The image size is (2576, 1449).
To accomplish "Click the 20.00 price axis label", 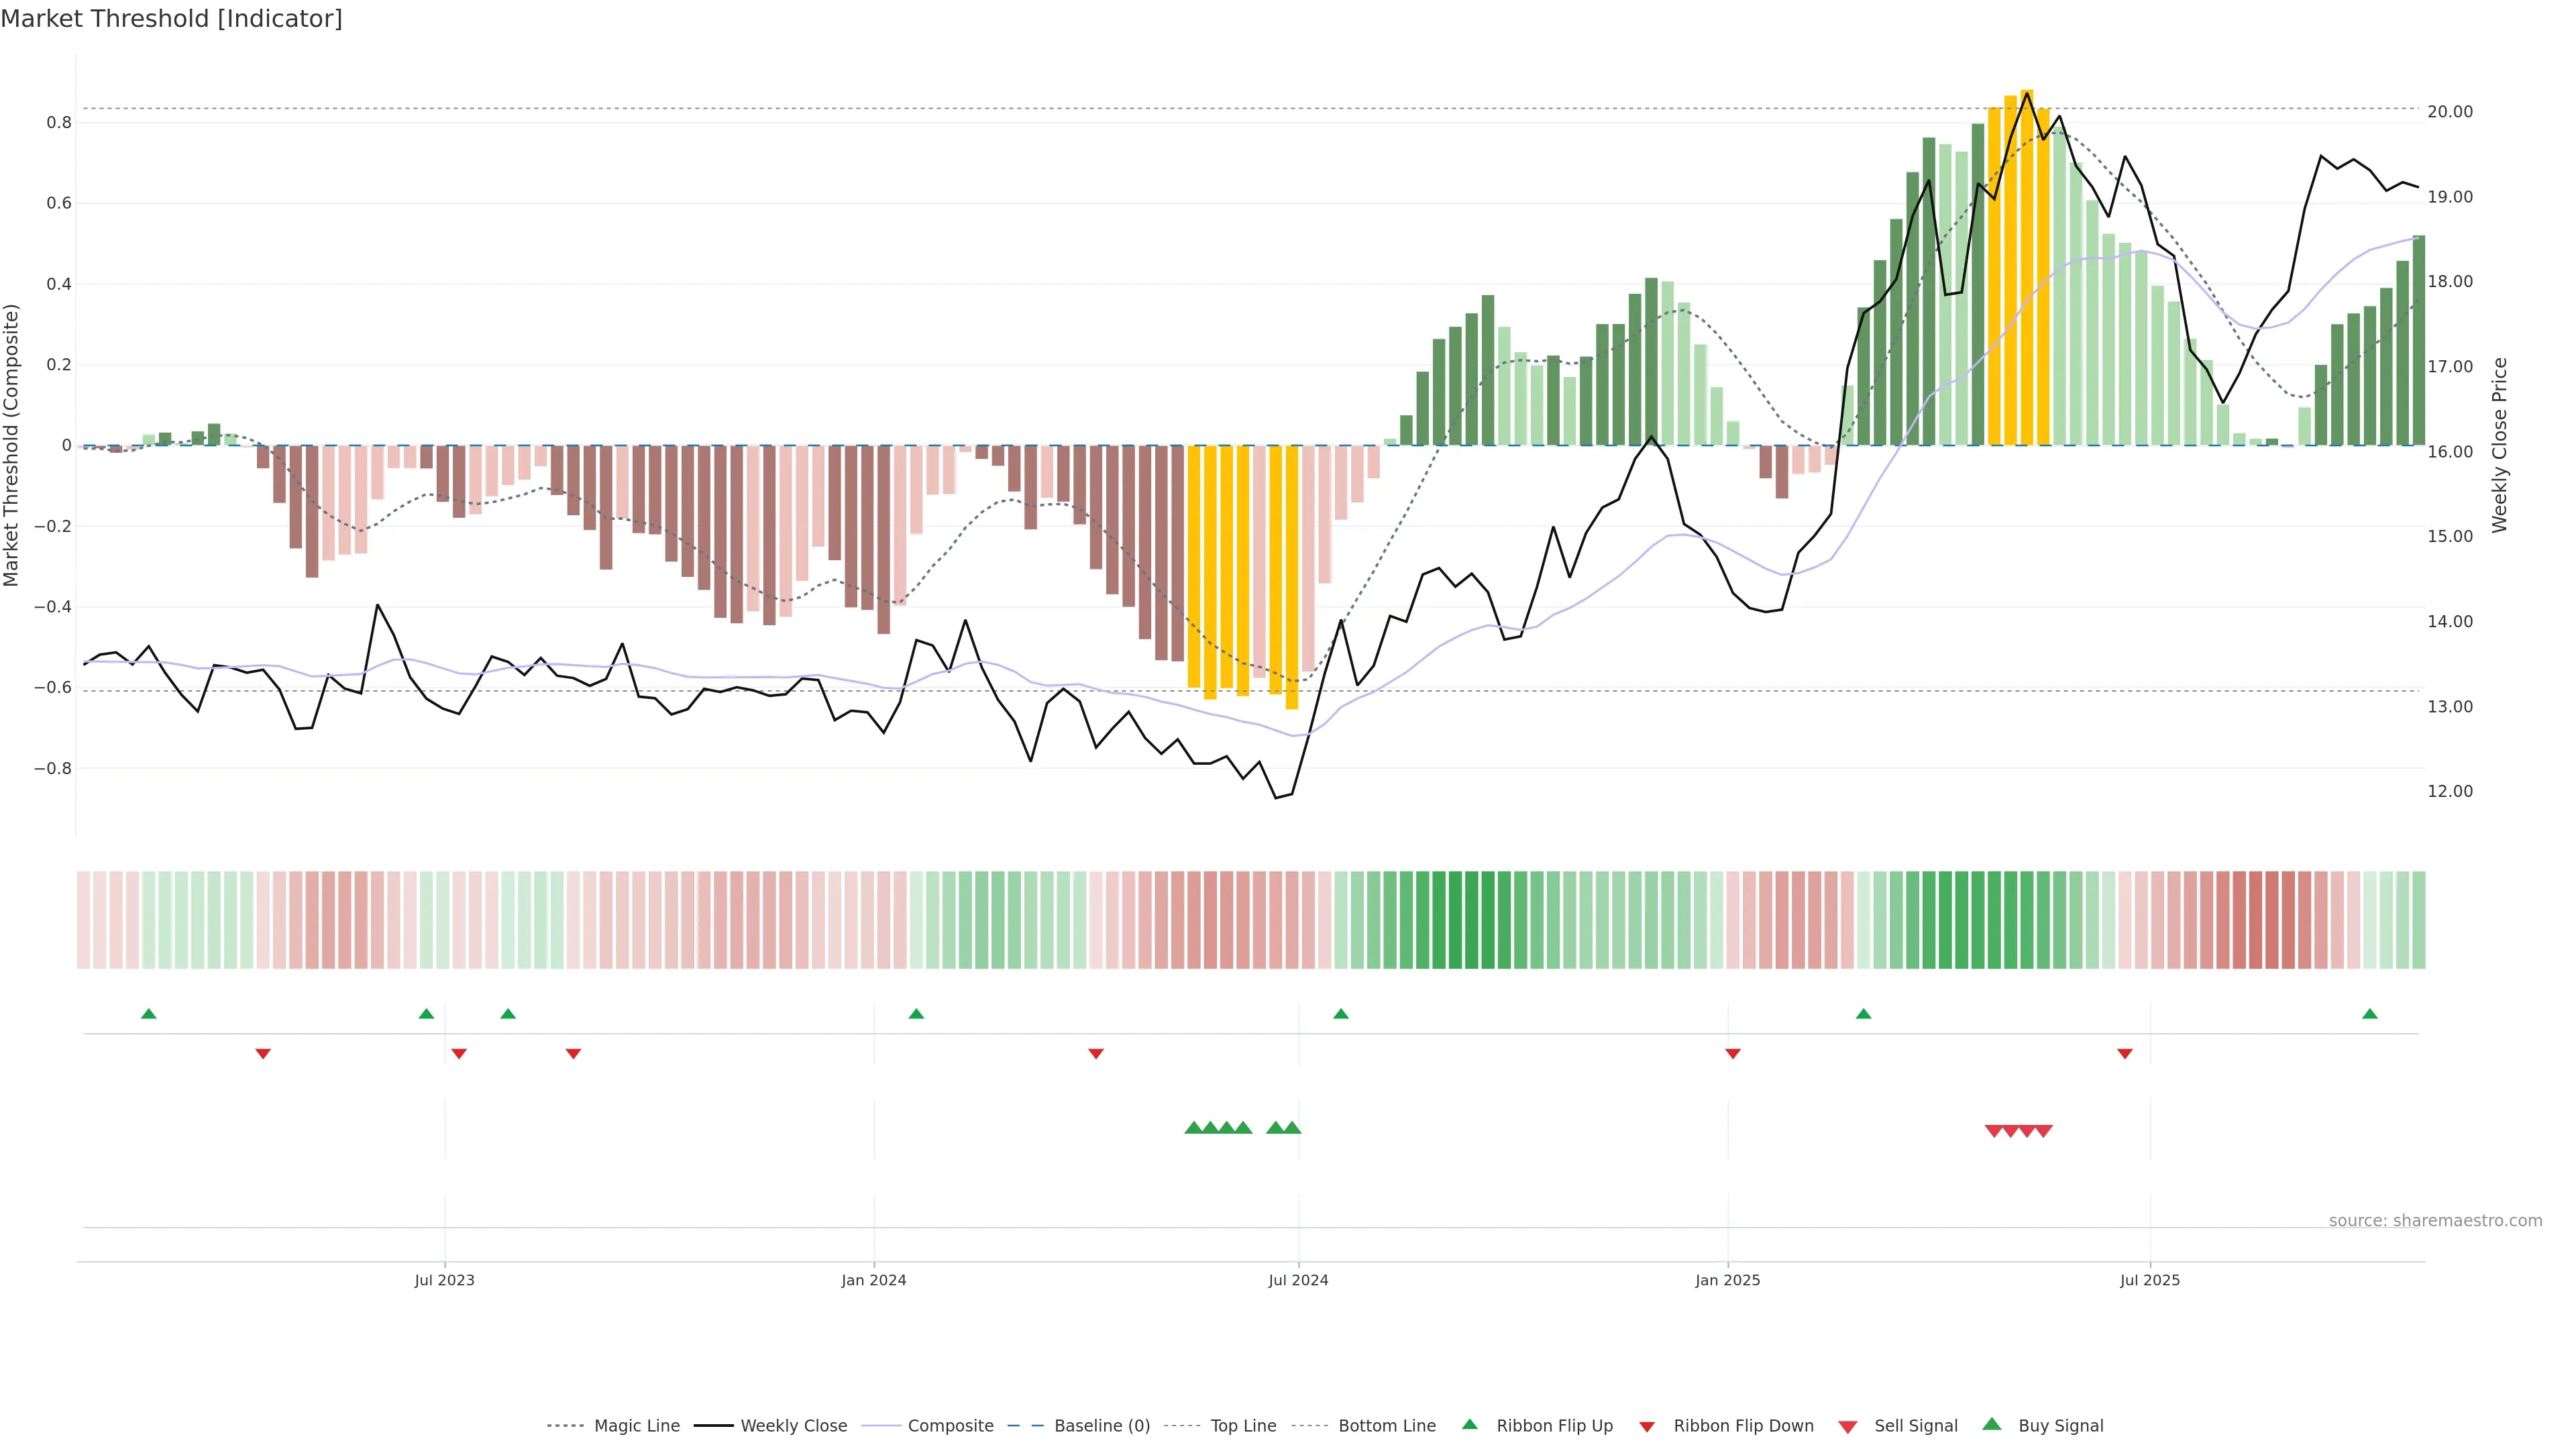I will point(2450,112).
